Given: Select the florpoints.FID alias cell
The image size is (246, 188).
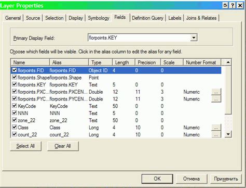Looking at the screenshot, I should pos(63,70).
